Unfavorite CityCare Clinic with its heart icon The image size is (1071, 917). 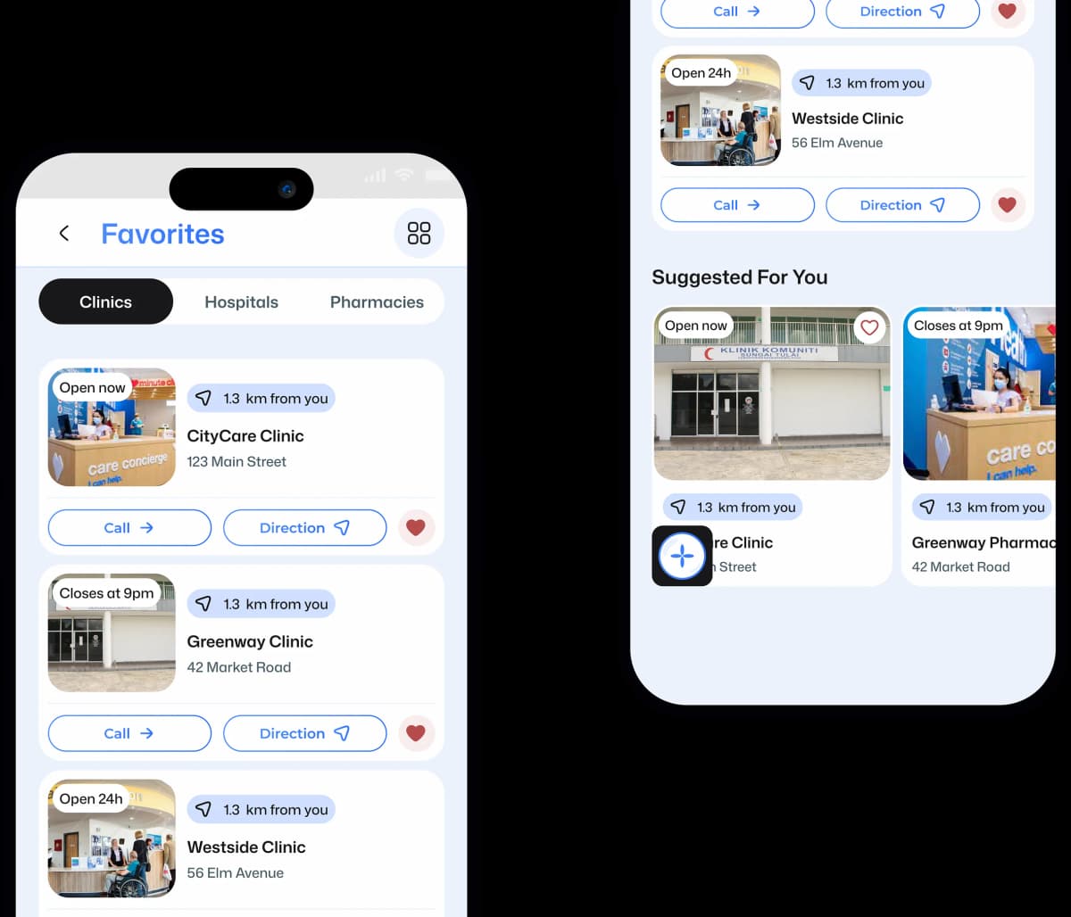point(415,528)
